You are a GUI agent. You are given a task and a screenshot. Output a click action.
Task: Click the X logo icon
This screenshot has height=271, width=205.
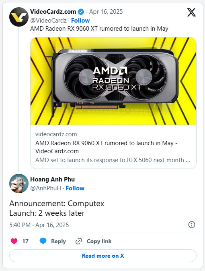(191, 12)
